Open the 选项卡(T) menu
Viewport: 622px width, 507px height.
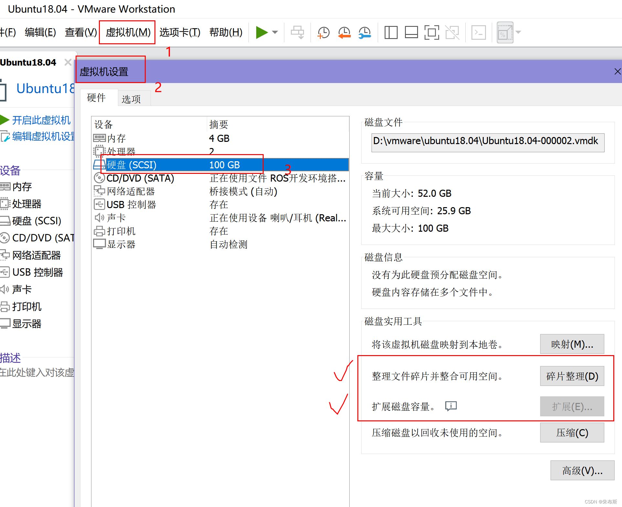pos(180,32)
